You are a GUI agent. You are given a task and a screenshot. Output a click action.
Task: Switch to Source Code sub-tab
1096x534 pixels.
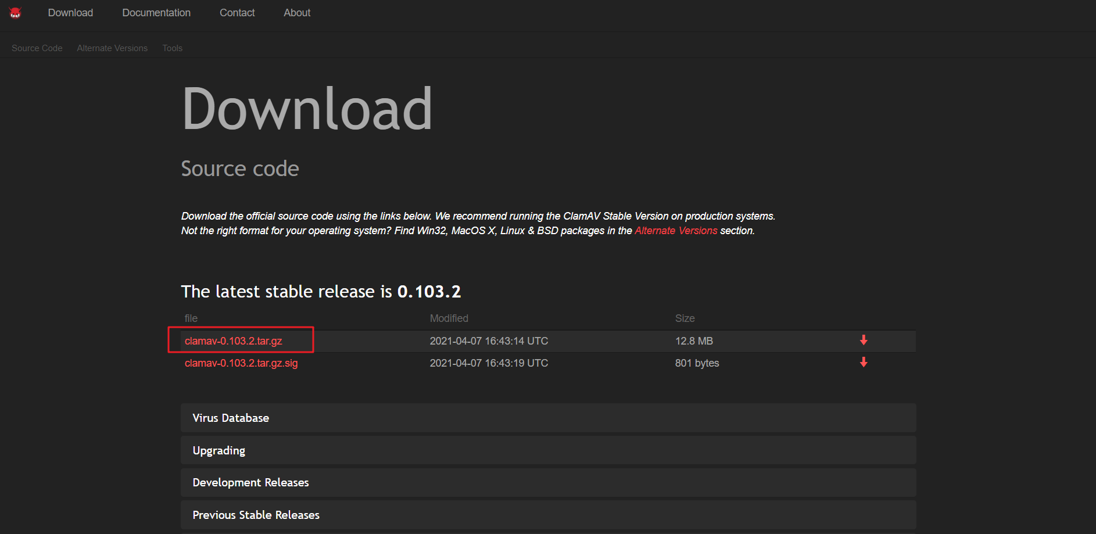pyautogui.click(x=37, y=48)
